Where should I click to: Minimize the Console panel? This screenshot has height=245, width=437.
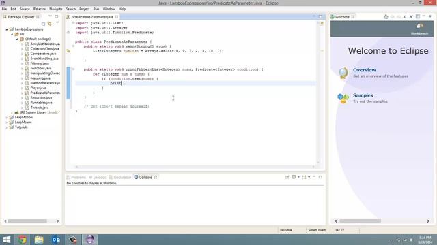click(x=314, y=176)
